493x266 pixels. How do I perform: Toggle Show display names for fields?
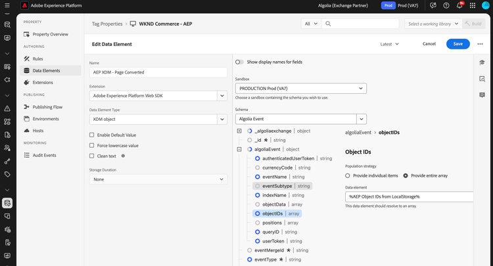239,62
